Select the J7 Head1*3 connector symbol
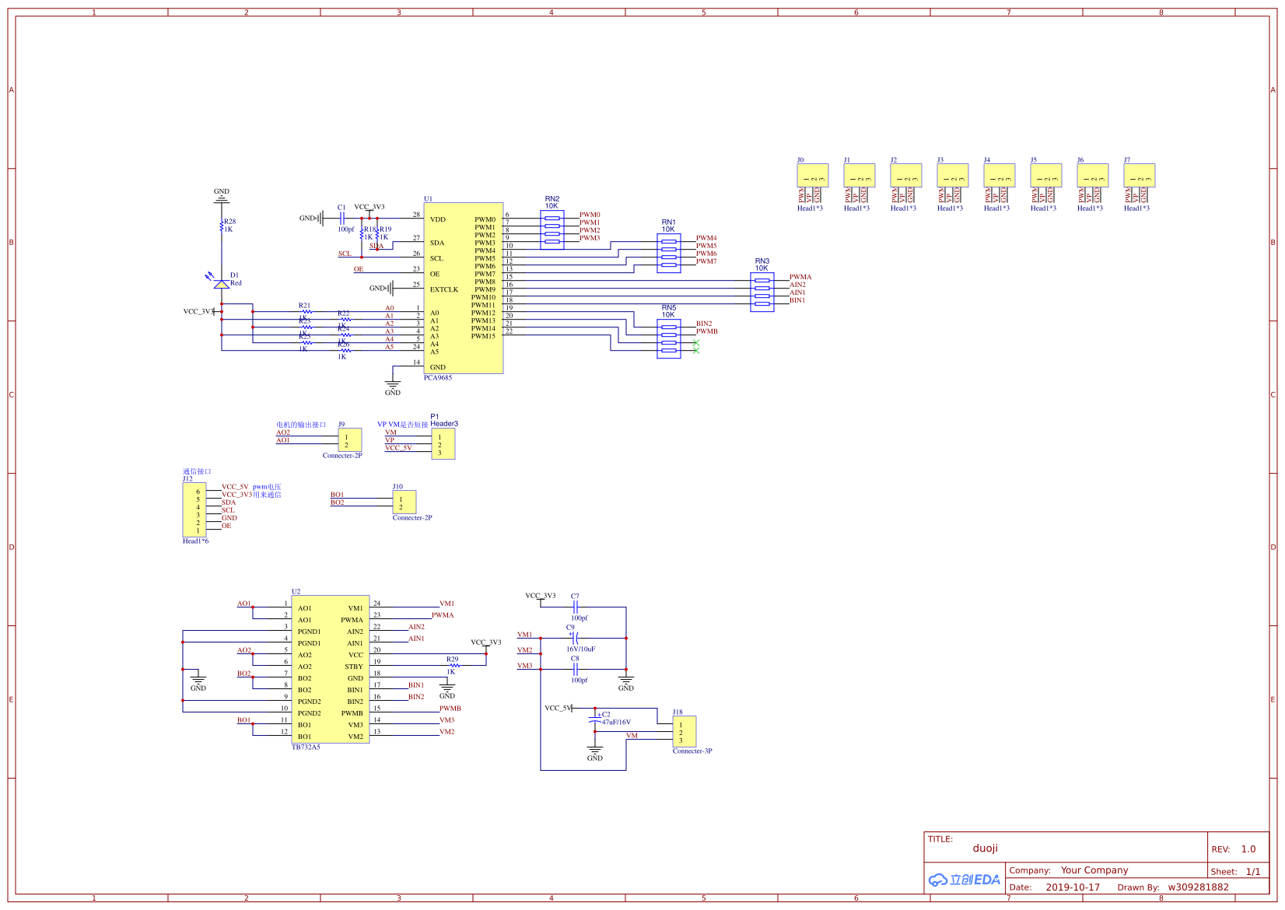Viewport: 1285px width, 910px height. pos(1139,176)
